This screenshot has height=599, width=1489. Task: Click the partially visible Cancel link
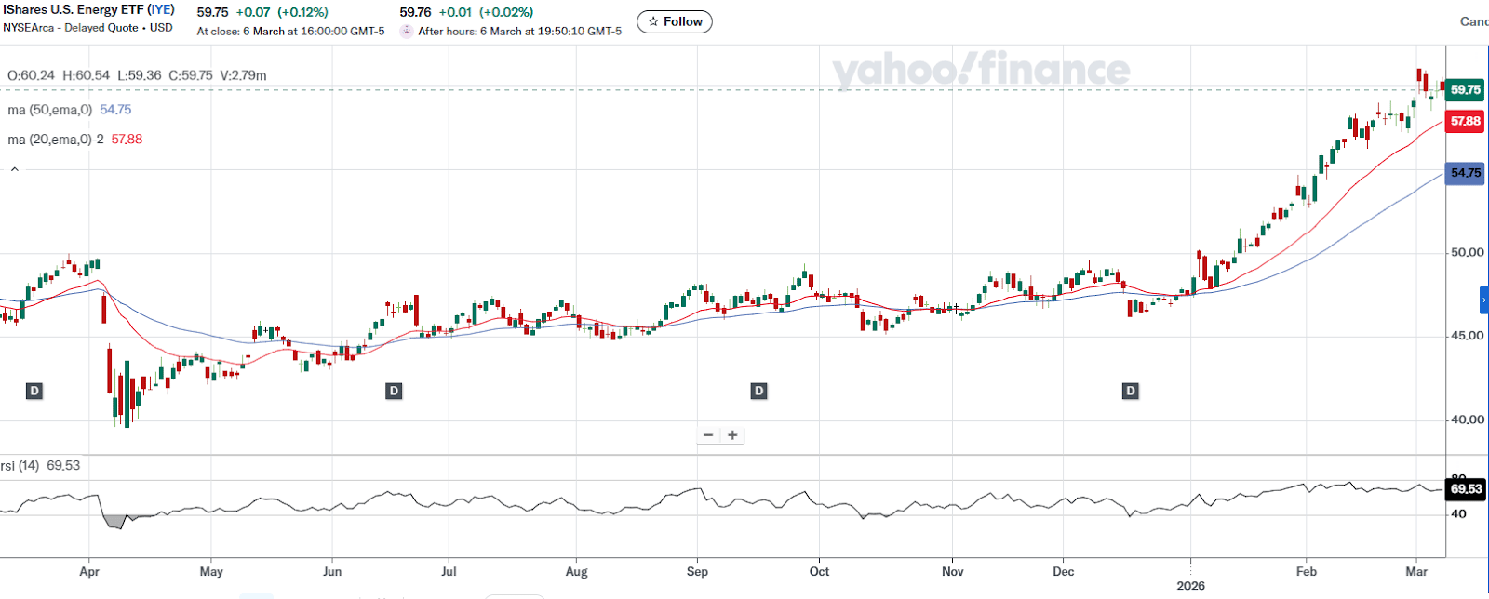(x=1474, y=21)
